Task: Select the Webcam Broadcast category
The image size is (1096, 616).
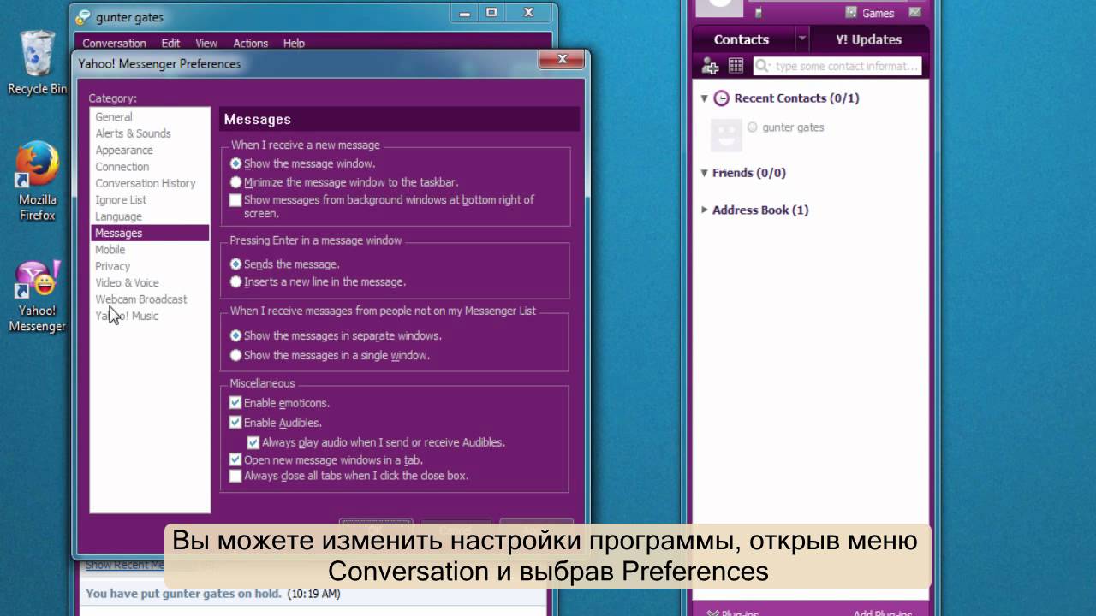Action: [x=150, y=299]
